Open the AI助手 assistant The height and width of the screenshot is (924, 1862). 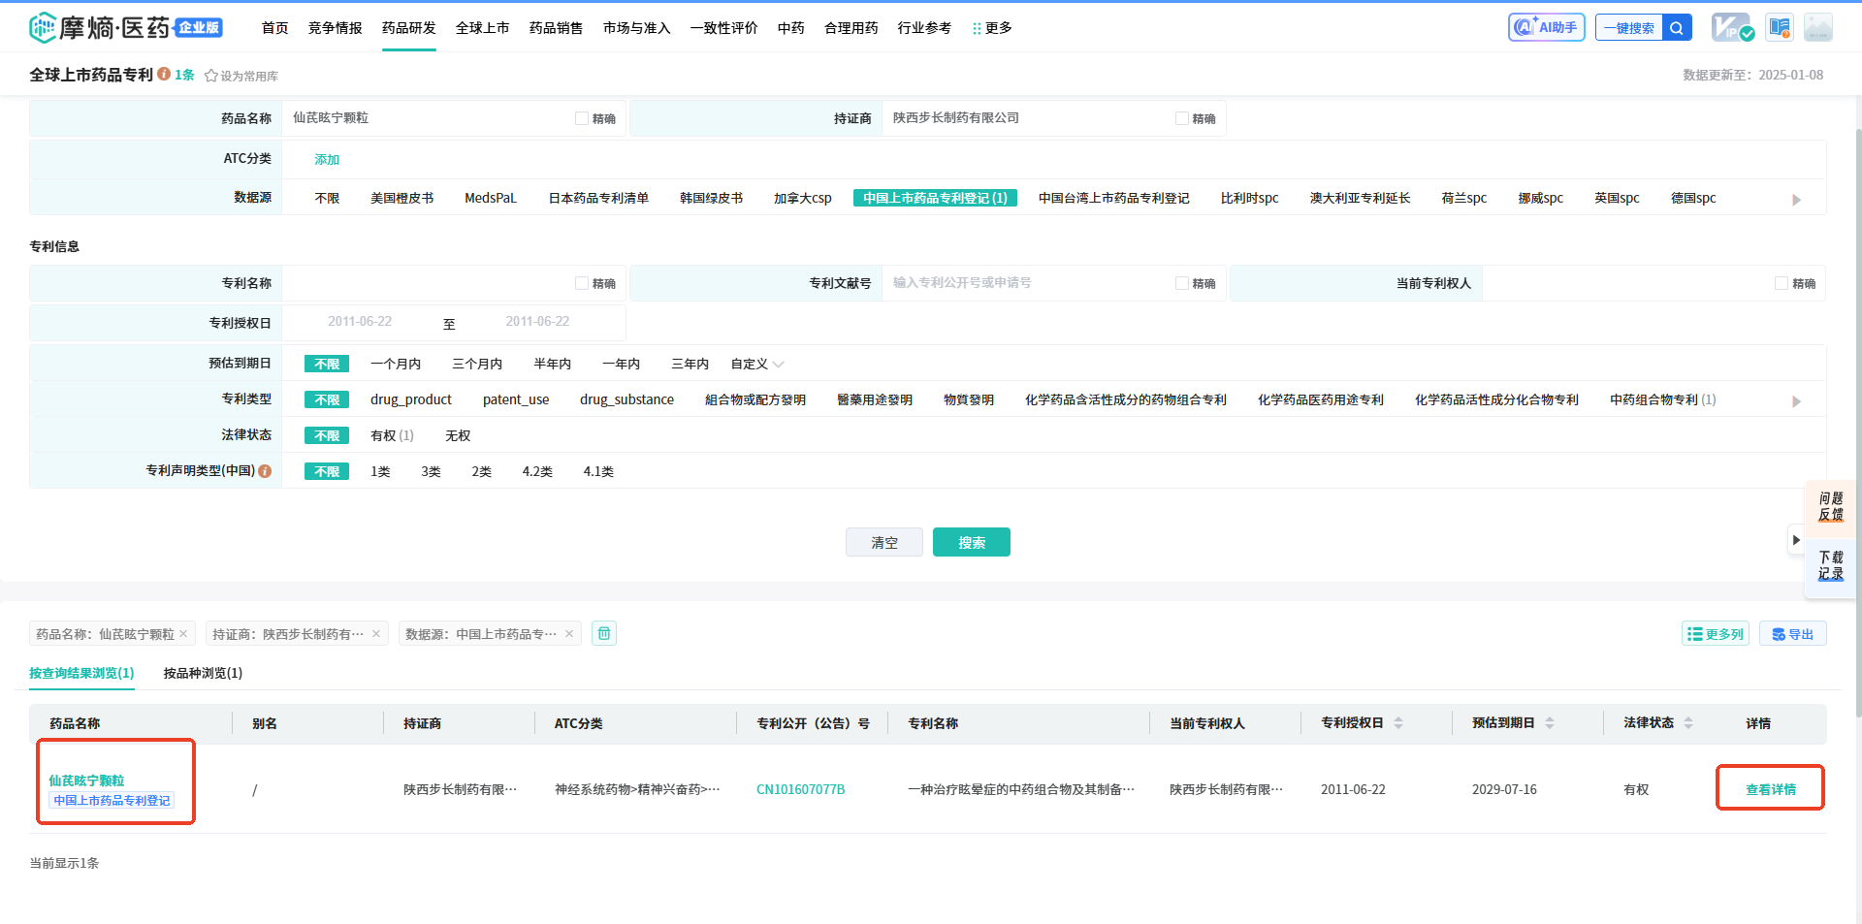coord(1546,27)
